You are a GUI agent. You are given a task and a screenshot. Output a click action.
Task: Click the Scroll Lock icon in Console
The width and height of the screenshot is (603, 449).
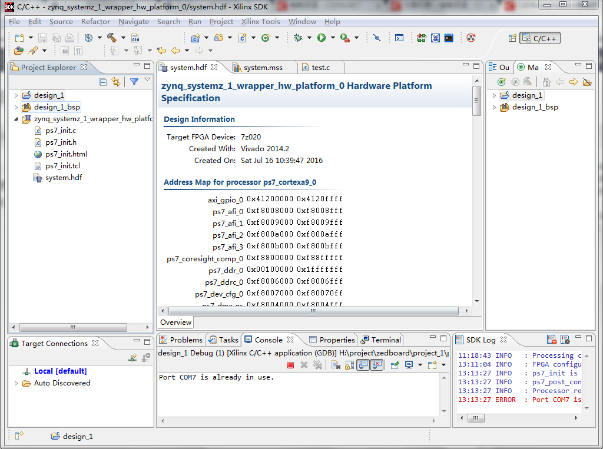coord(349,365)
